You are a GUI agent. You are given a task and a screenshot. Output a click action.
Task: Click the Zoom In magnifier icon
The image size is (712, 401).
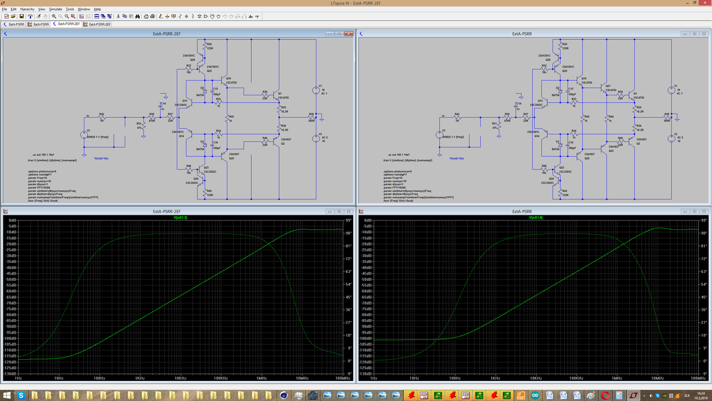pos(54,16)
